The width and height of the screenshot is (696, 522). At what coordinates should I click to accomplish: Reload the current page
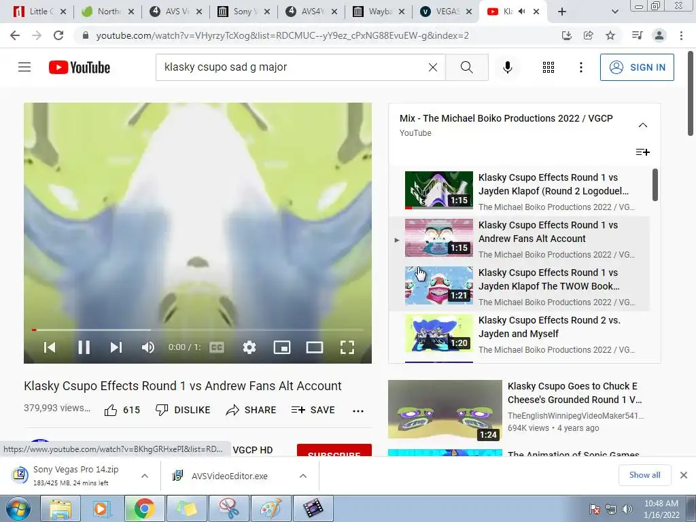(58, 35)
